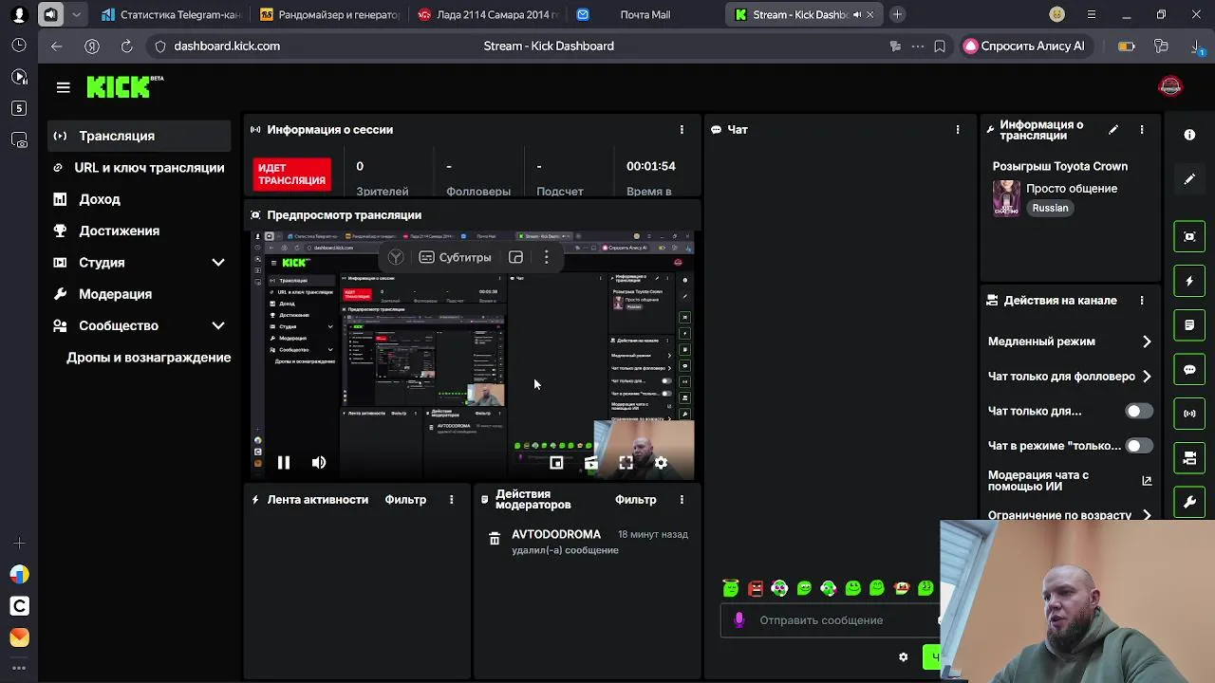This screenshot has width=1215, height=683.
Task: Go back with browser back arrow
Action: pyautogui.click(x=57, y=46)
